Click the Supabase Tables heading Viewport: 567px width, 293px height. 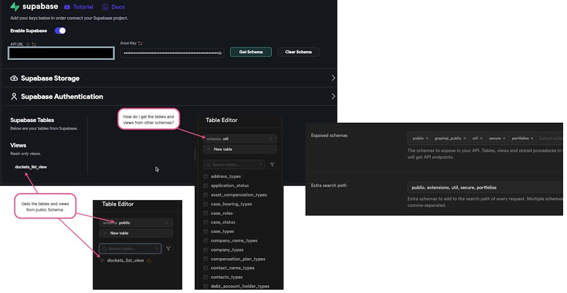coord(32,120)
